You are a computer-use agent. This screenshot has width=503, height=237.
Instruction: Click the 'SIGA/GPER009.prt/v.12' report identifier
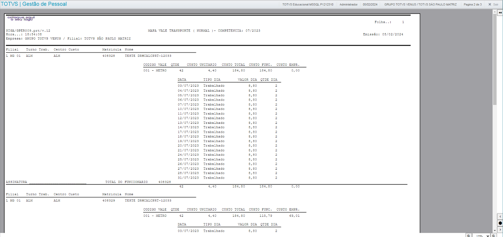tap(28, 31)
